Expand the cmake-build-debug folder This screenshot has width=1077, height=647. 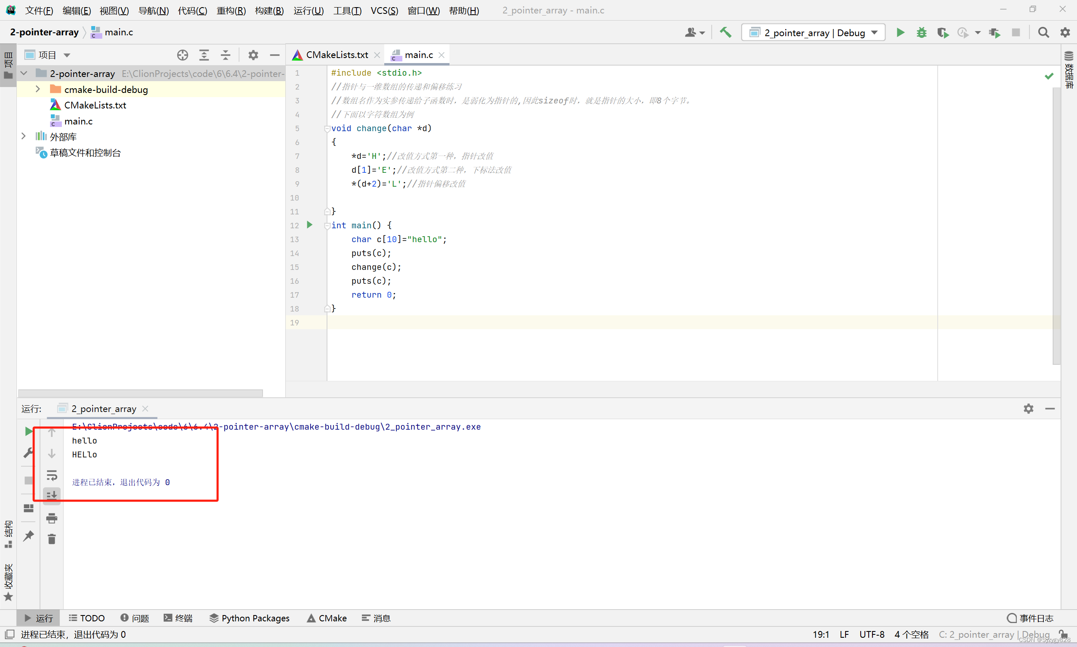pyautogui.click(x=37, y=89)
